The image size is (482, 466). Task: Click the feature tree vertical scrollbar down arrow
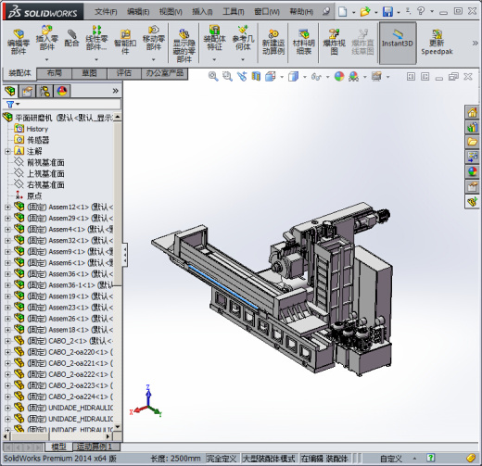pyautogui.click(x=118, y=427)
